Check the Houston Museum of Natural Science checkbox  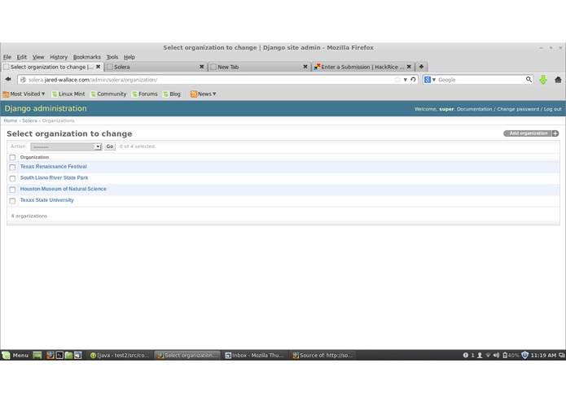tap(12, 190)
